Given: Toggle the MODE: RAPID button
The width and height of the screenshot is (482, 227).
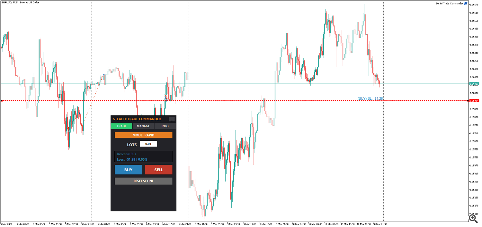Looking at the screenshot, I should pos(143,135).
